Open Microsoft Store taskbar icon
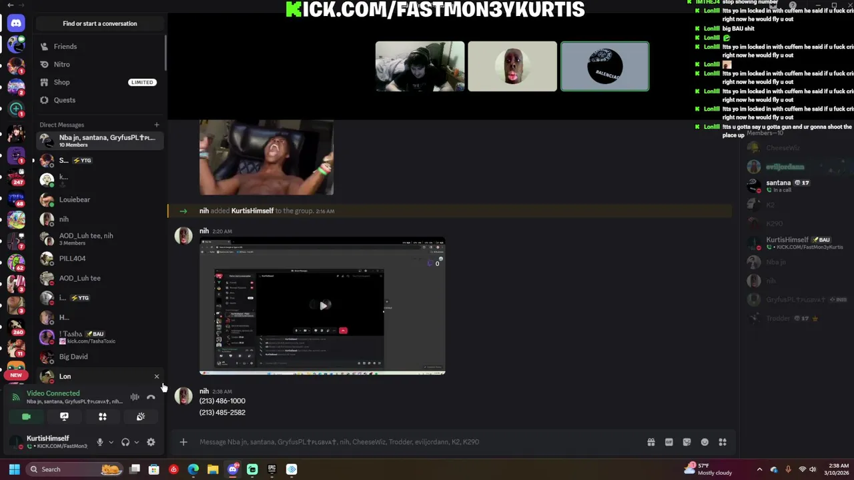This screenshot has height=480, width=854. (154, 469)
